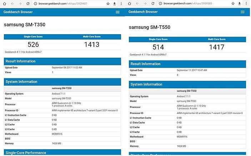Viewport: 251px width, 156px height.
Task: View site info icon in left address bar
Action: point(35,4)
